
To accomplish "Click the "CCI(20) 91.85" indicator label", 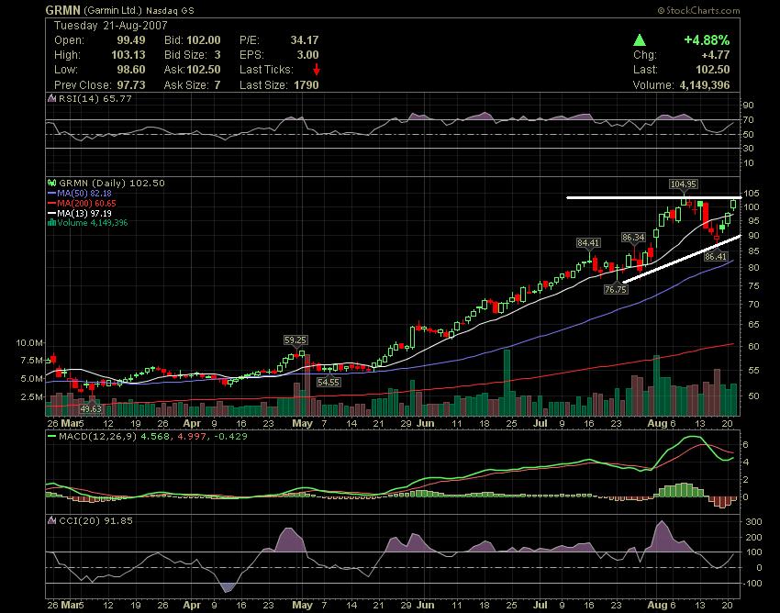I will tap(95, 520).
